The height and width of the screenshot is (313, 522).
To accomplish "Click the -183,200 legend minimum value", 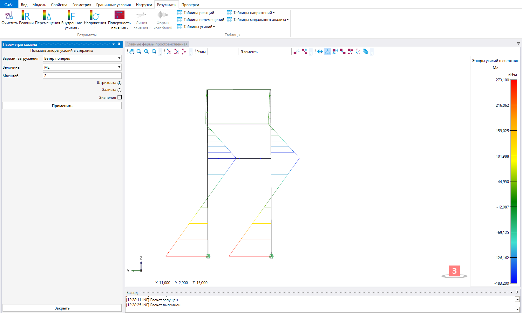I will pos(502,283).
